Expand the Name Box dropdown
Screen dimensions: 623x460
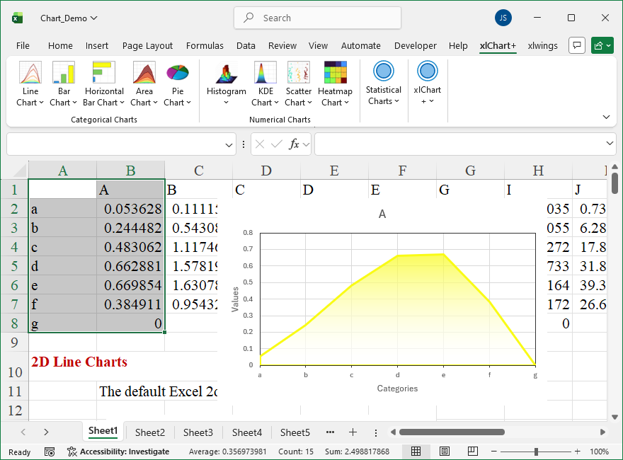pyautogui.click(x=229, y=144)
